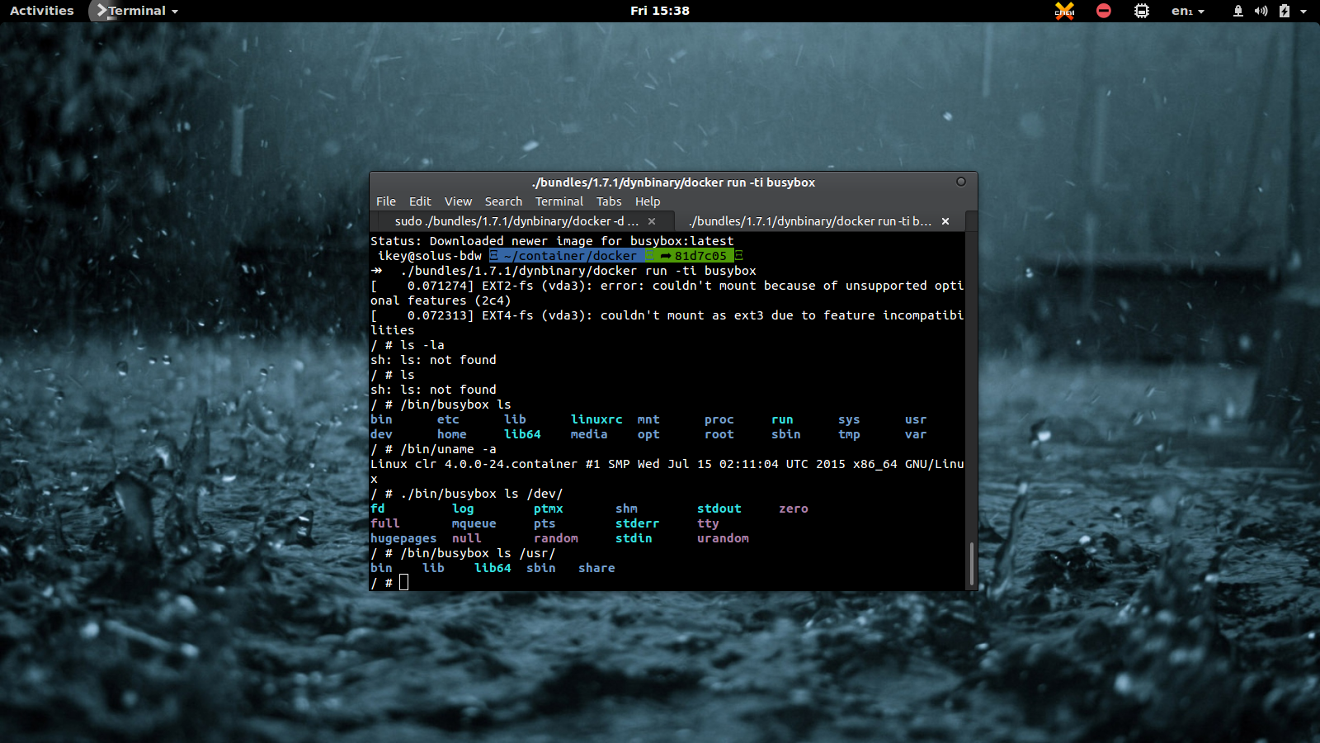1320x743 pixels.
Task: Click the yellow X tray icon
Action: click(1065, 11)
